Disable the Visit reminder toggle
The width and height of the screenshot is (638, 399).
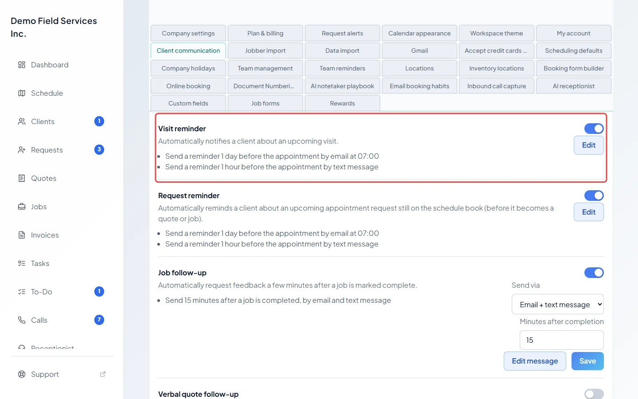tap(594, 129)
